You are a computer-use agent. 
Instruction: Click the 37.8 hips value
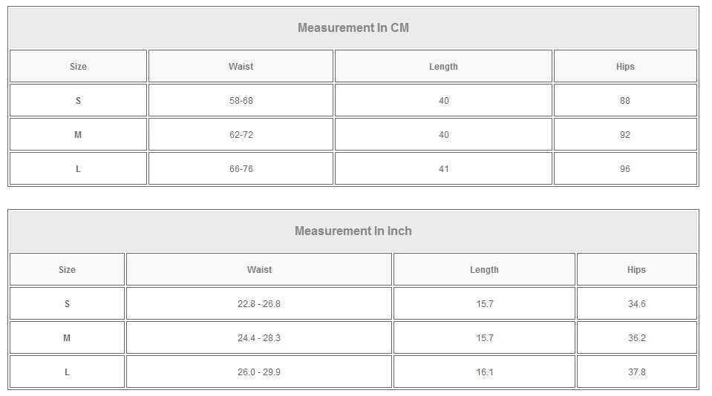(636, 372)
